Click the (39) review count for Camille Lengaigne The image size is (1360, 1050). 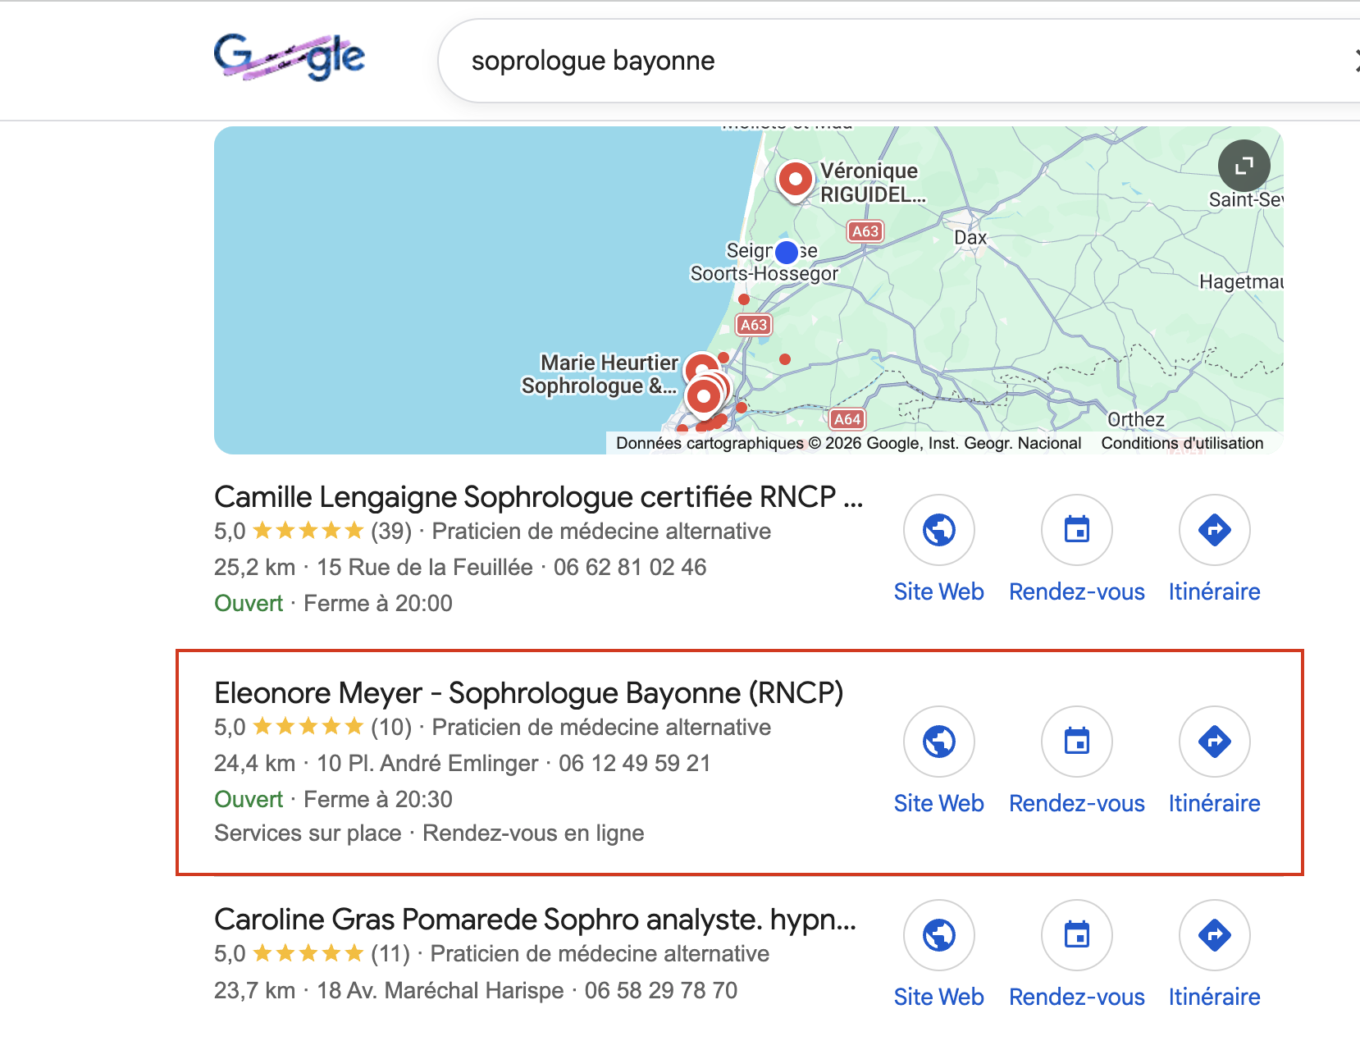[391, 532]
